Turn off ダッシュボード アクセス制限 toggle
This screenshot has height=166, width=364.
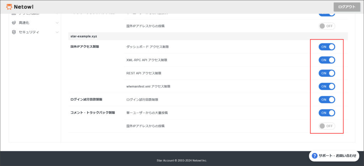pos(327,47)
